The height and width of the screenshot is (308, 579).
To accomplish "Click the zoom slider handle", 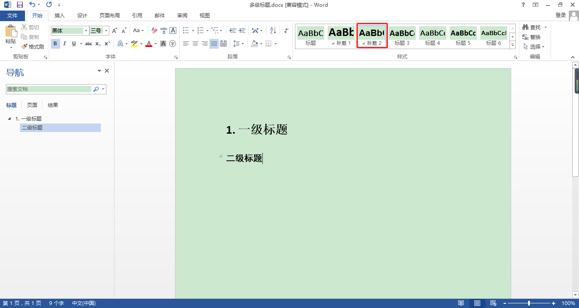I will (529, 303).
